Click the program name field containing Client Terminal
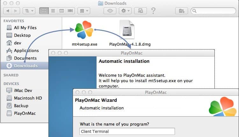239x137 pixels. [127, 131]
